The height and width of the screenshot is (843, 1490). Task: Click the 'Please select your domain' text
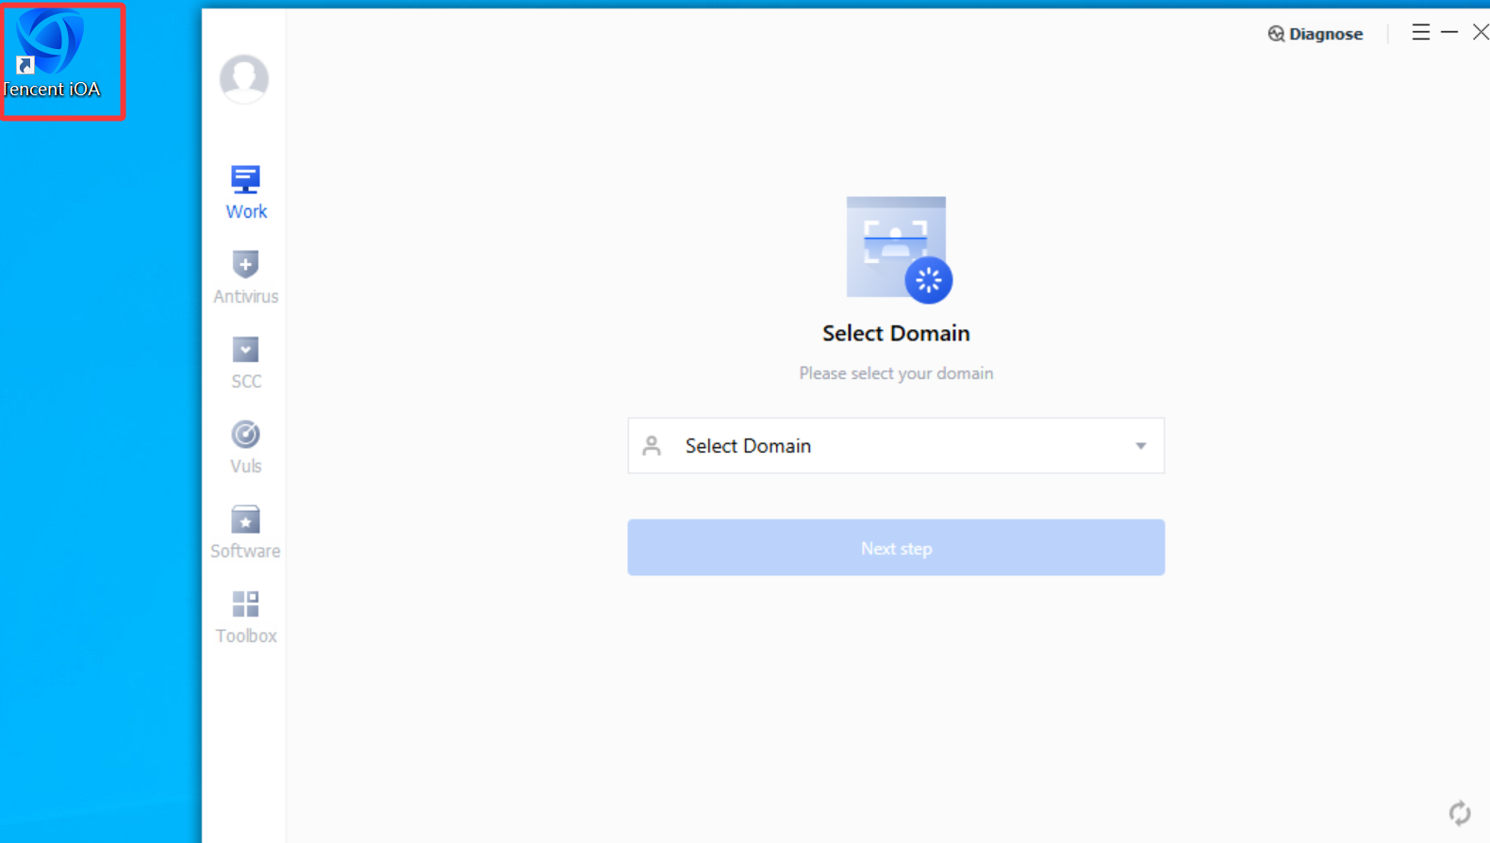896,373
